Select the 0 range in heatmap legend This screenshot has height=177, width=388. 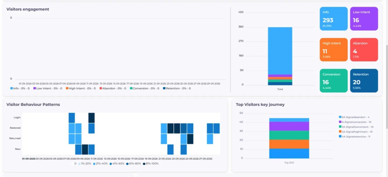tap(76, 164)
